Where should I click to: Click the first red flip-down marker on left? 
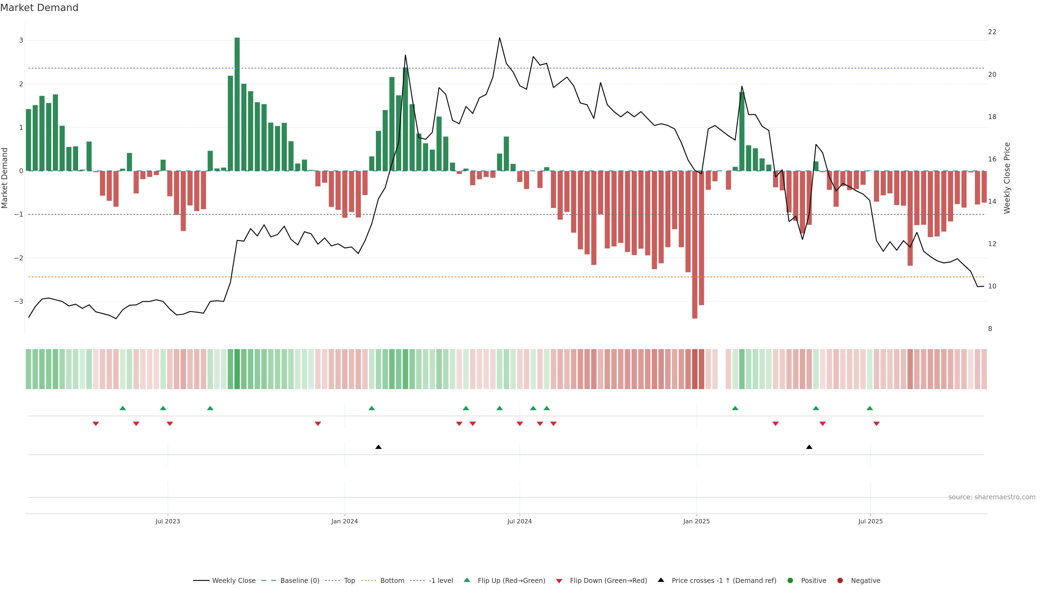click(96, 424)
